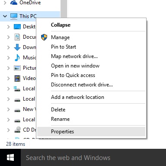
Task: Expand the Documents folder chevron
Action: click(9, 37)
